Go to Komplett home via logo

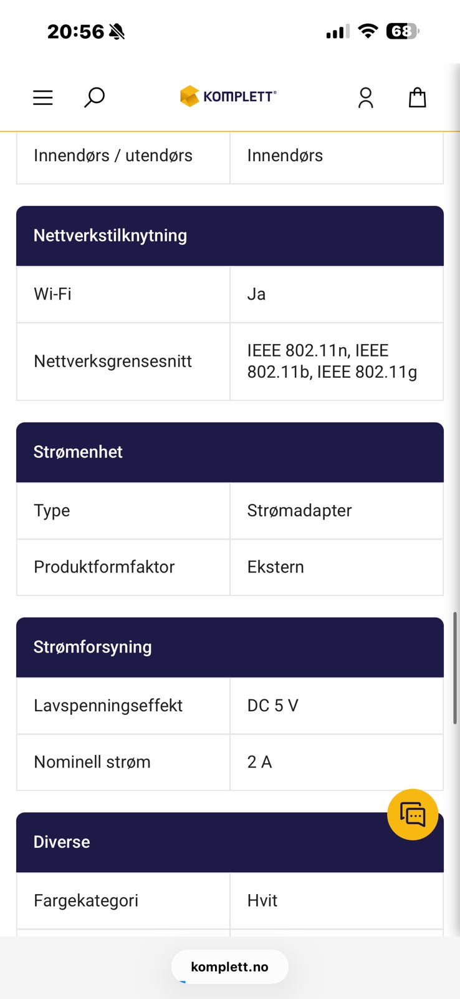[x=228, y=96]
